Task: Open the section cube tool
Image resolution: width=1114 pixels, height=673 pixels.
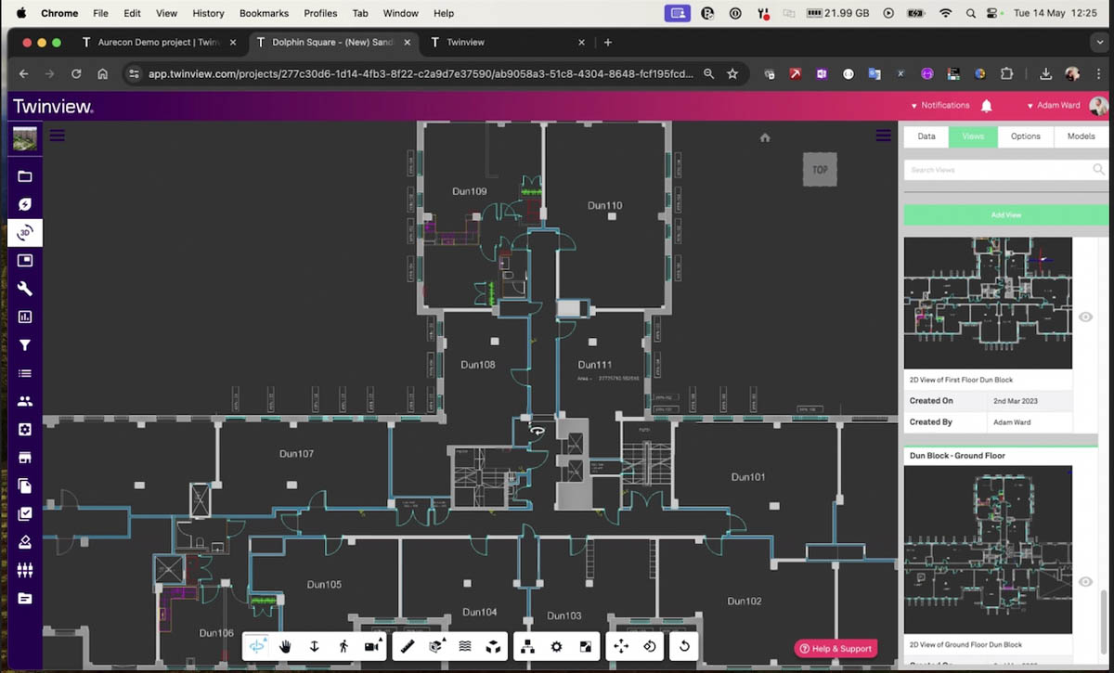Action: pos(435,646)
